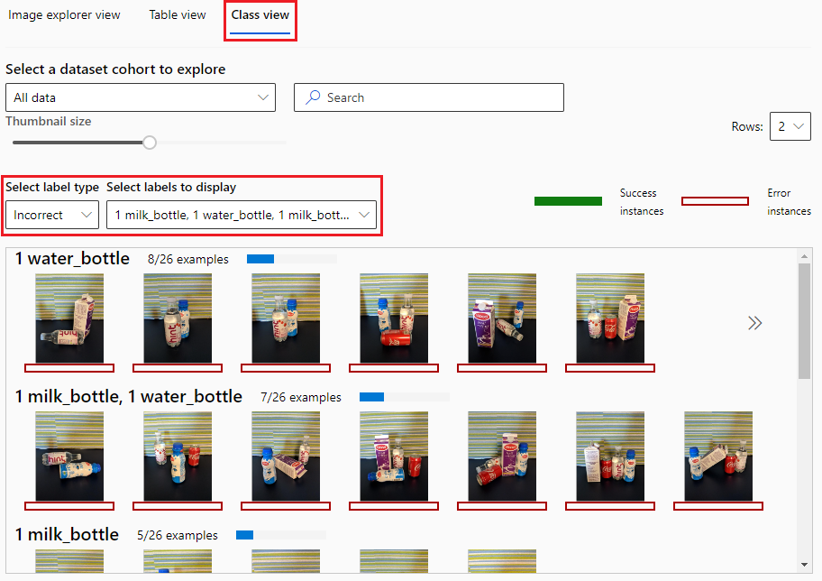Click the '1 milk_bottle' class heading

pyautogui.click(x=67, y=534)
